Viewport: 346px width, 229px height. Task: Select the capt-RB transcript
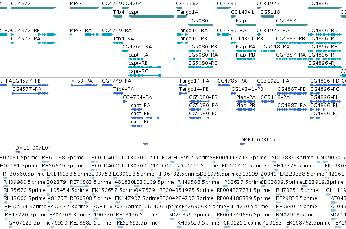(x=144, y=67)
